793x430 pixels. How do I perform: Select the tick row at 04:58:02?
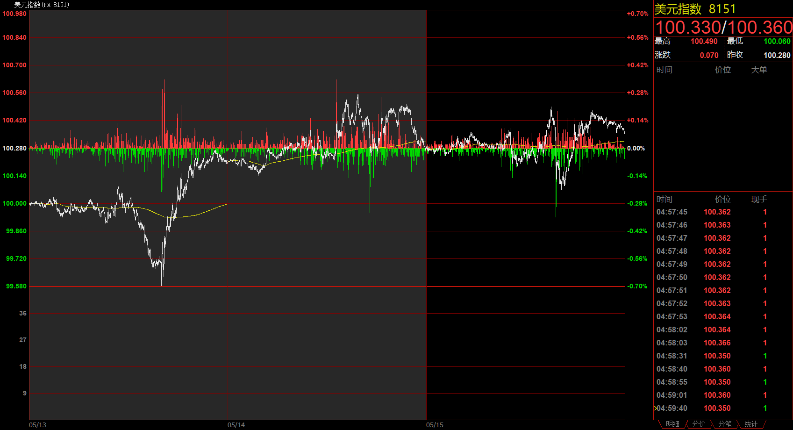[723, 330]
